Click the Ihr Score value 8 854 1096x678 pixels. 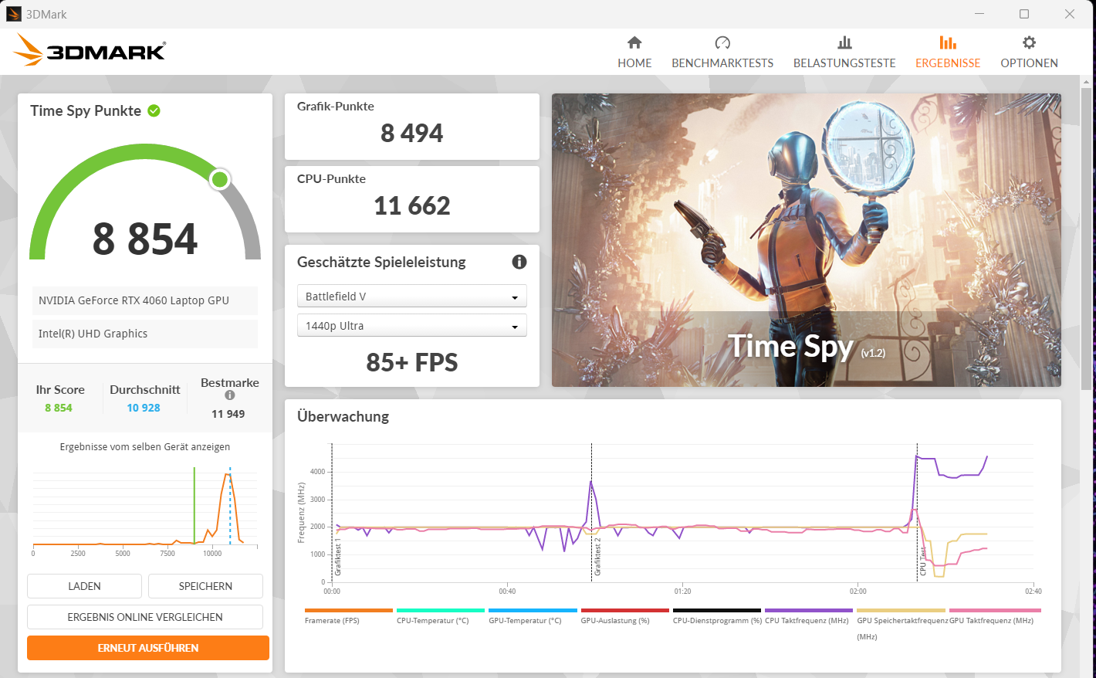(59, 408)
